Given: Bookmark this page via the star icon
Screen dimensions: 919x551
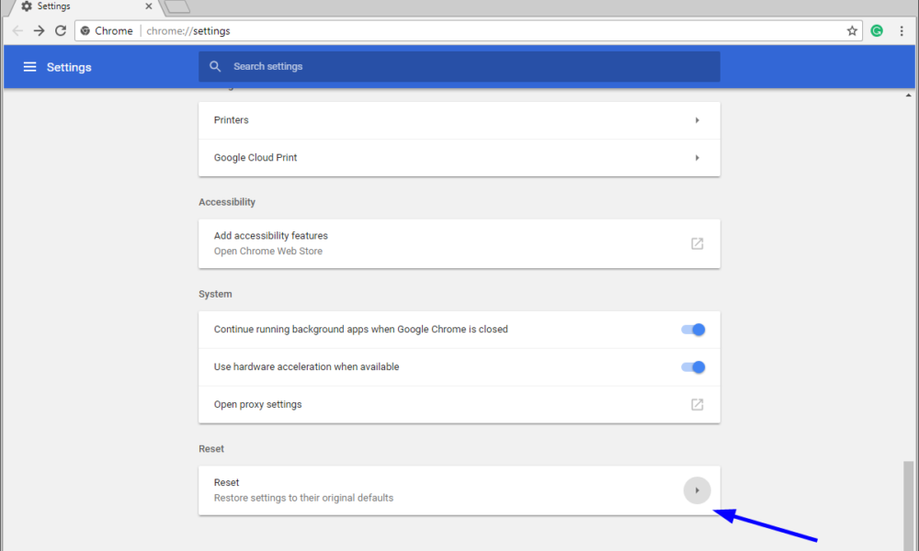Looking at the screenshot, I should pos(852,30).
